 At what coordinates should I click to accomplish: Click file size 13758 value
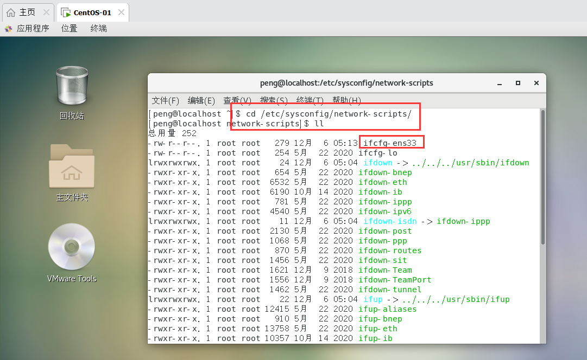tap(277, 329)
